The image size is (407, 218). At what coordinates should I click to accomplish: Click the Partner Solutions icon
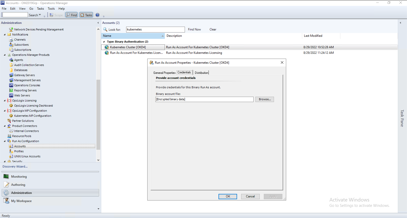point(9,121)
